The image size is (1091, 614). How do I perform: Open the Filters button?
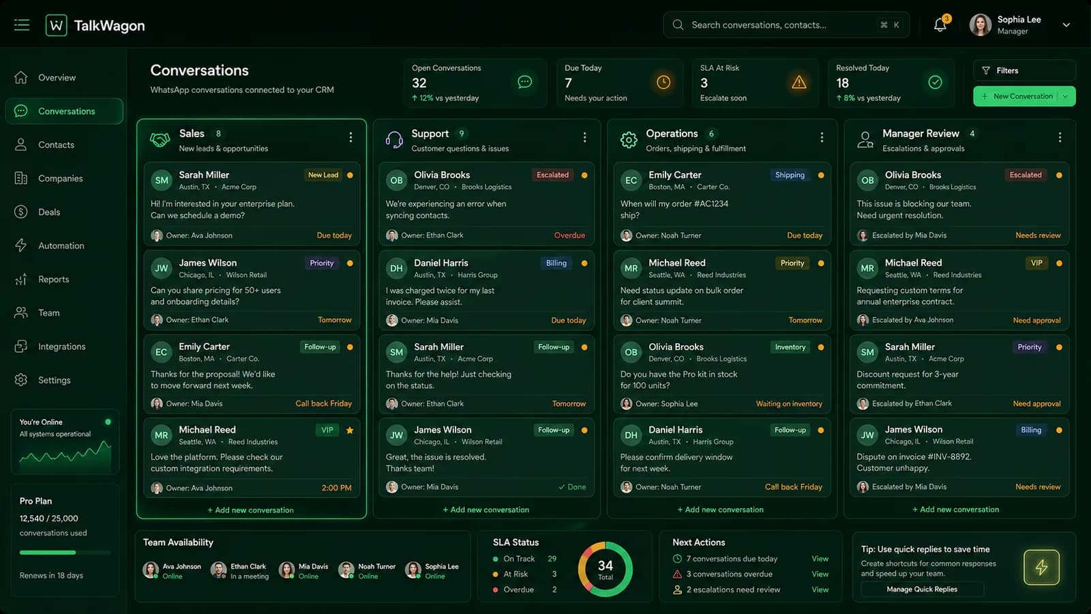tap(1024, 70)
